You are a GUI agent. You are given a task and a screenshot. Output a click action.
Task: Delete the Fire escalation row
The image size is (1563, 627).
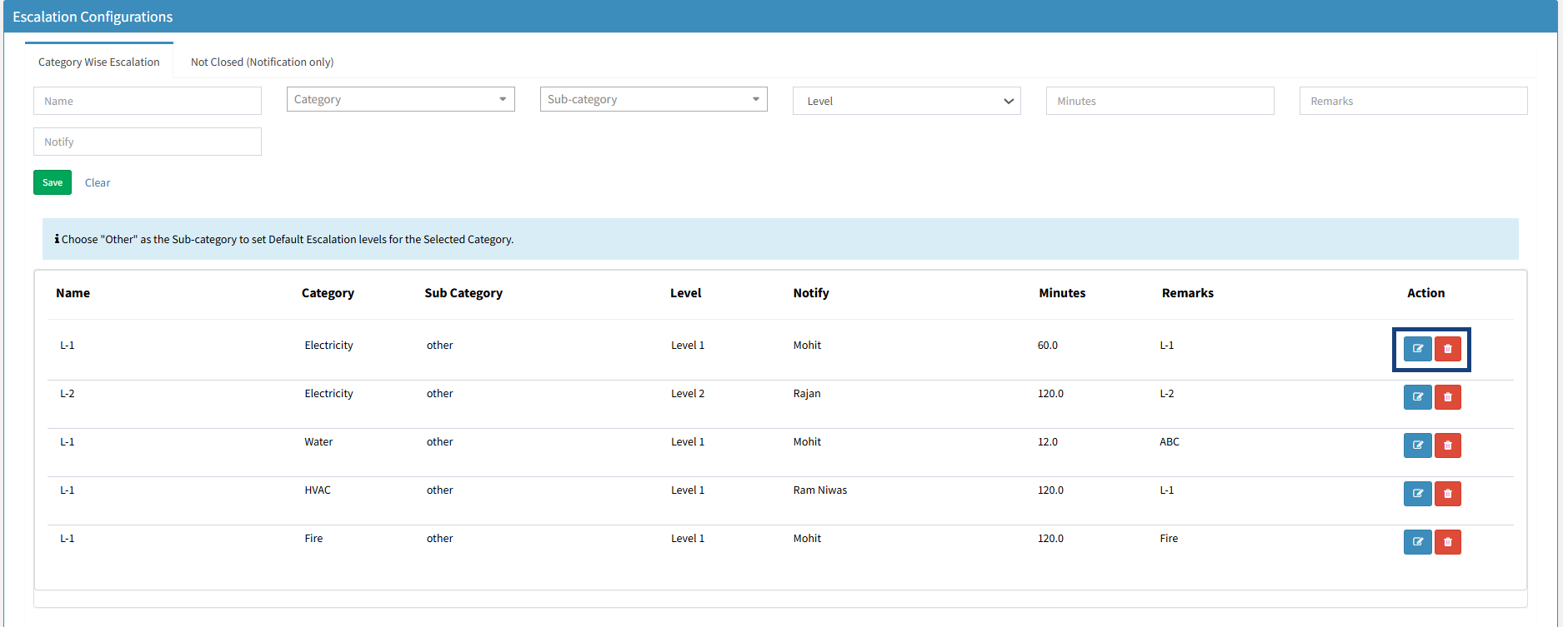[x=1448, y=542]
